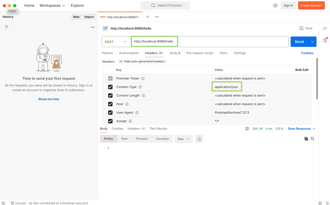The image size is (330, 205).
Task: Copy response body with copy icon
Action: 306,139
